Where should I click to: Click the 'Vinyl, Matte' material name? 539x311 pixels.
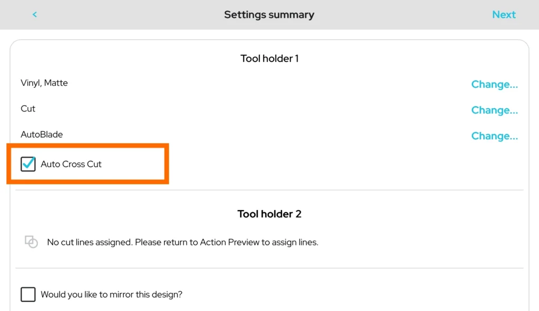click(44, 83)
